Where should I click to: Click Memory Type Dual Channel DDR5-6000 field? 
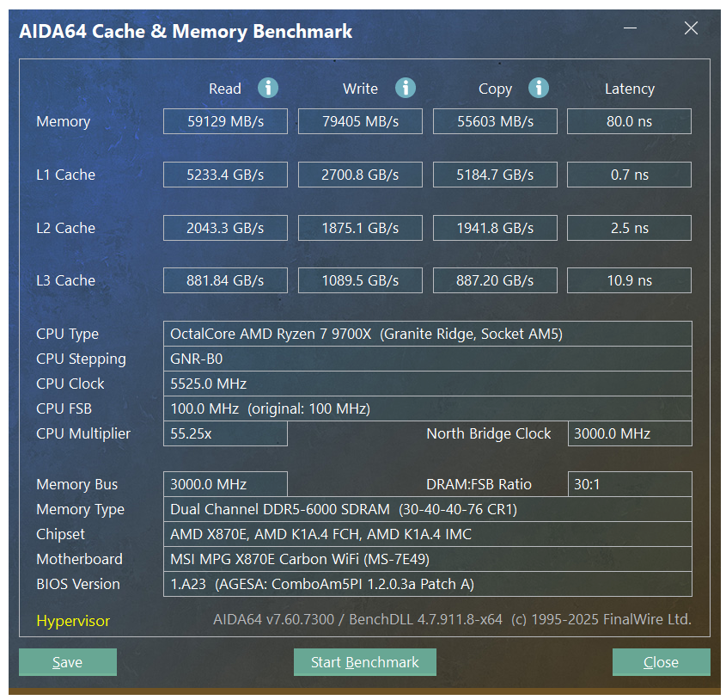pyautogui.click(x=428, y=509)
